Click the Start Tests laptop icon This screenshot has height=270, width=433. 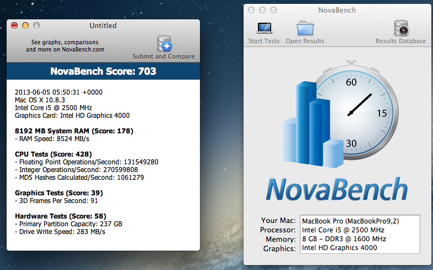point(264,28)
